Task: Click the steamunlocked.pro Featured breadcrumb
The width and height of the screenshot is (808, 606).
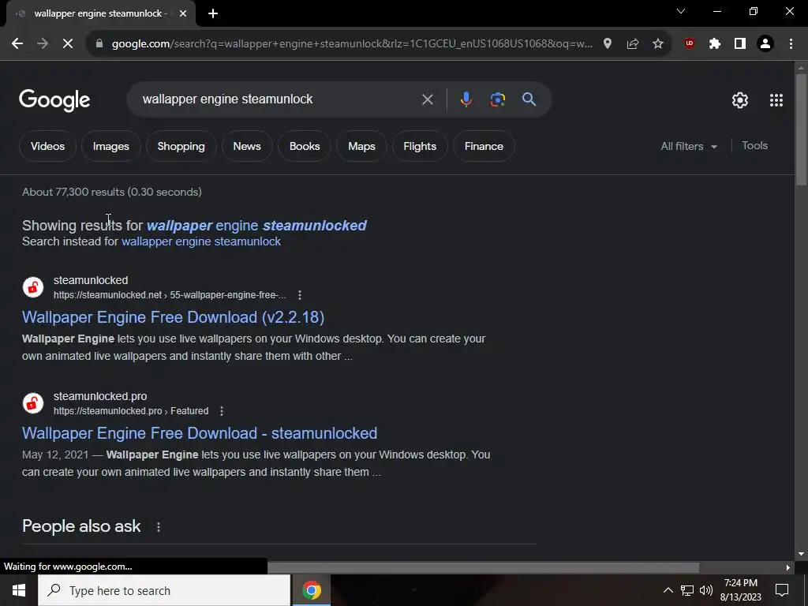Action: click(131, 411)
